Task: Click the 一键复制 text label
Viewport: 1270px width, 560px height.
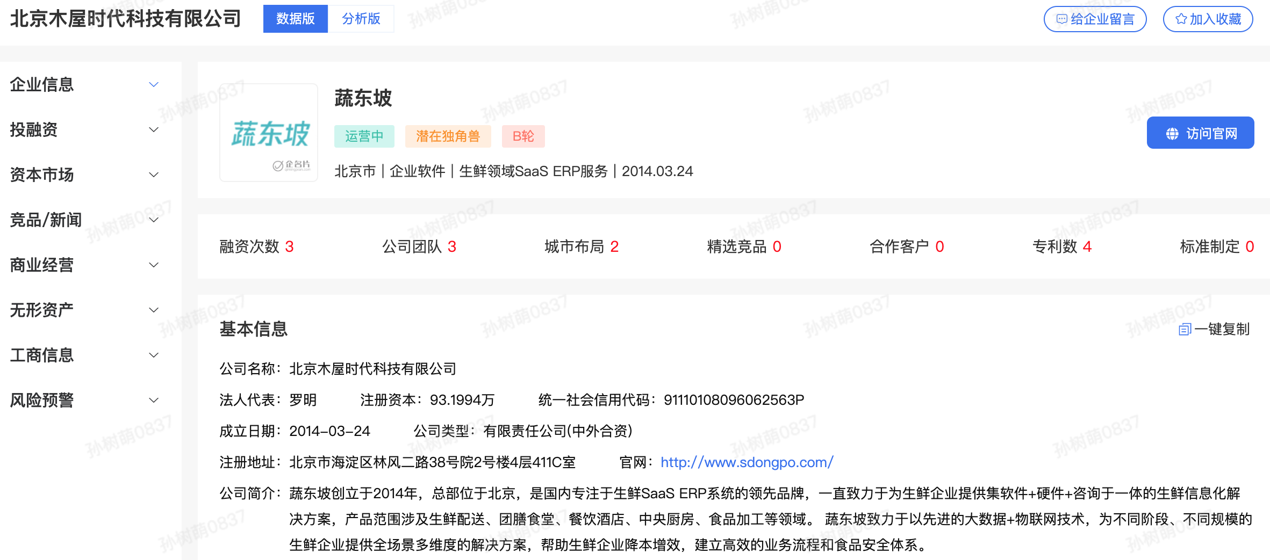Action: pyautogui.click(x=1222, y=329)
